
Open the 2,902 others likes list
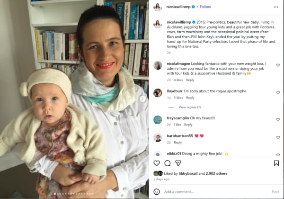[216, 173]
